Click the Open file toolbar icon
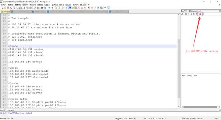Screen dimensions: 221x120 point(5,8)
